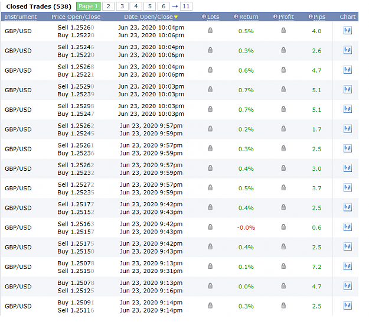Click the next-page arrow in pagination
This screenshot has height=325, width=369.
click(x=175, y=6)
